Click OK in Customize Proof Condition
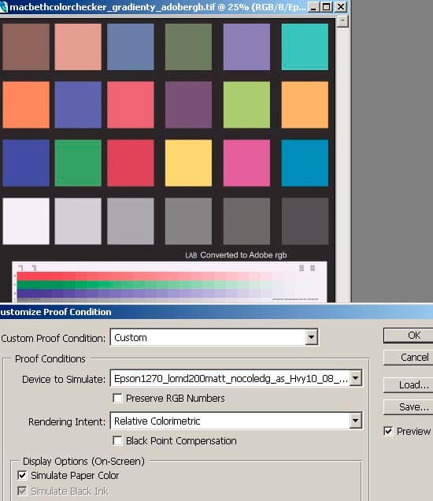The width and height of the screenshot is (433, 501). click(x=409, y=336)
